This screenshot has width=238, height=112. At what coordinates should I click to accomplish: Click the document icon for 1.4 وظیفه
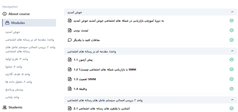pos(69,89)
